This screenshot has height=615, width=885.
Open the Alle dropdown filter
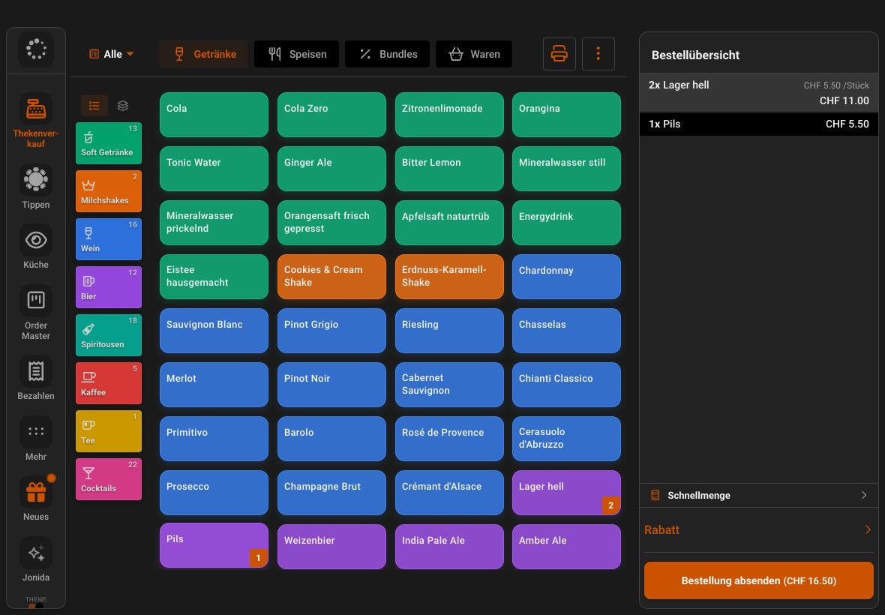click(x=111, y=54)
